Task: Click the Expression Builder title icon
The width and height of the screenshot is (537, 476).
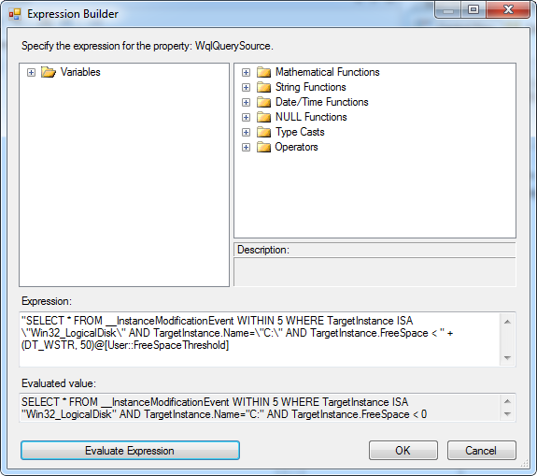Action: (x=15, y=14)
